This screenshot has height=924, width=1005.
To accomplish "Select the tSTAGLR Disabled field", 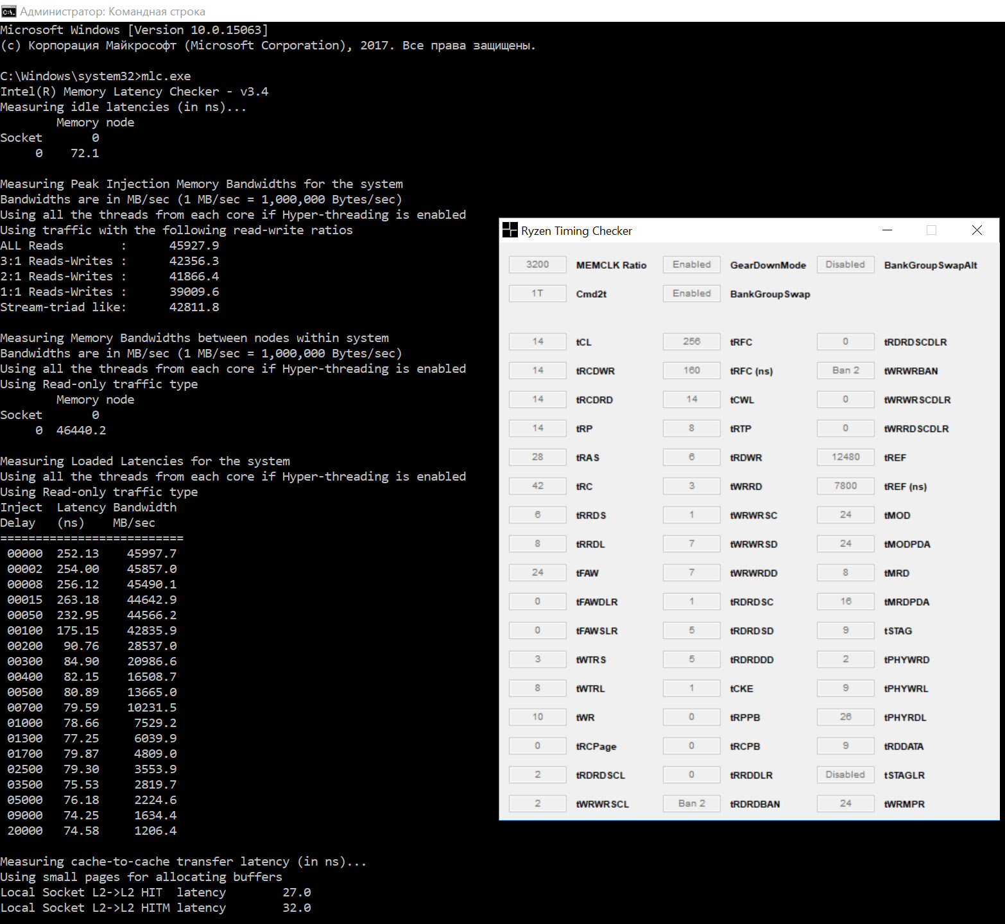I will click(845, 774).
